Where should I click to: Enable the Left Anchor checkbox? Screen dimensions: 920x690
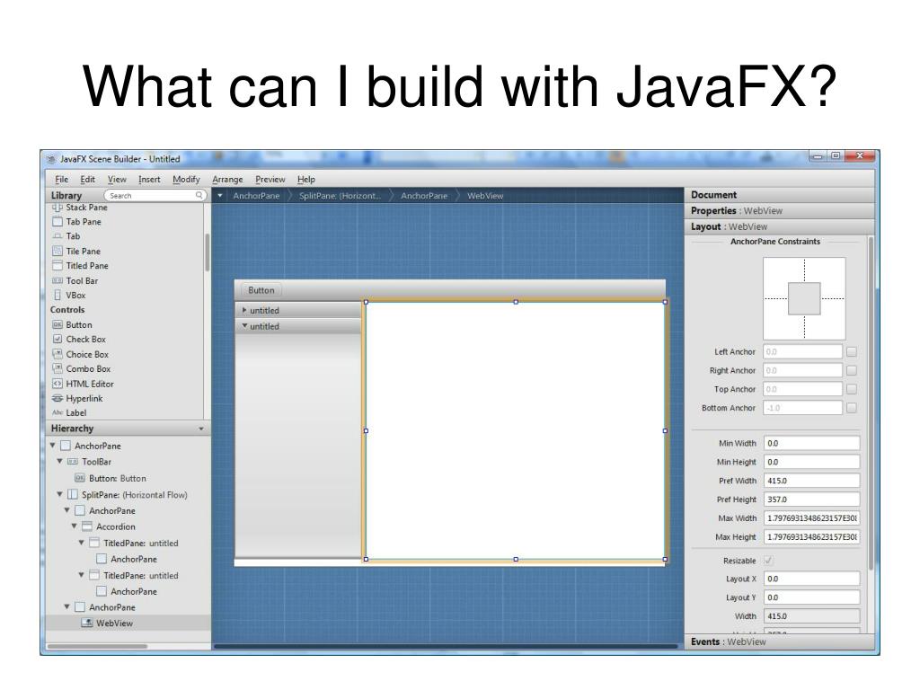pyautogui.click(x=852, y=352)
